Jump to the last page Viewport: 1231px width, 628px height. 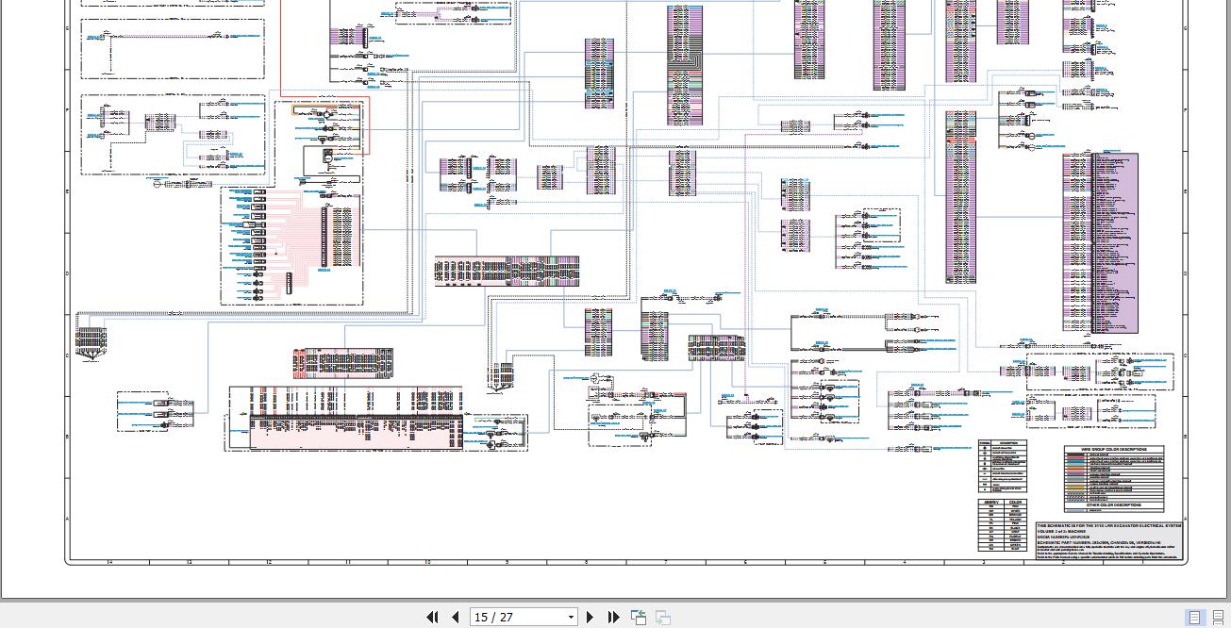click(x=613, y=617)
